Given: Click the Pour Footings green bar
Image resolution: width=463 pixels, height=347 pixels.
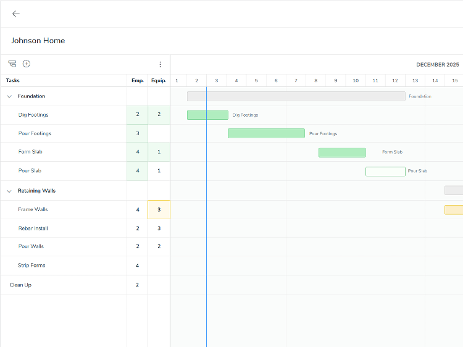Looking at the screenshot, I should (266, 133).
